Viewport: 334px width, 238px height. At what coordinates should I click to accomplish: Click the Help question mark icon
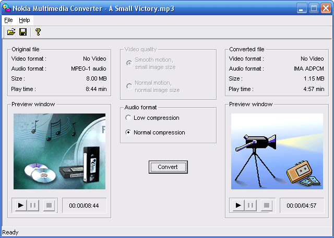[38, 32]
